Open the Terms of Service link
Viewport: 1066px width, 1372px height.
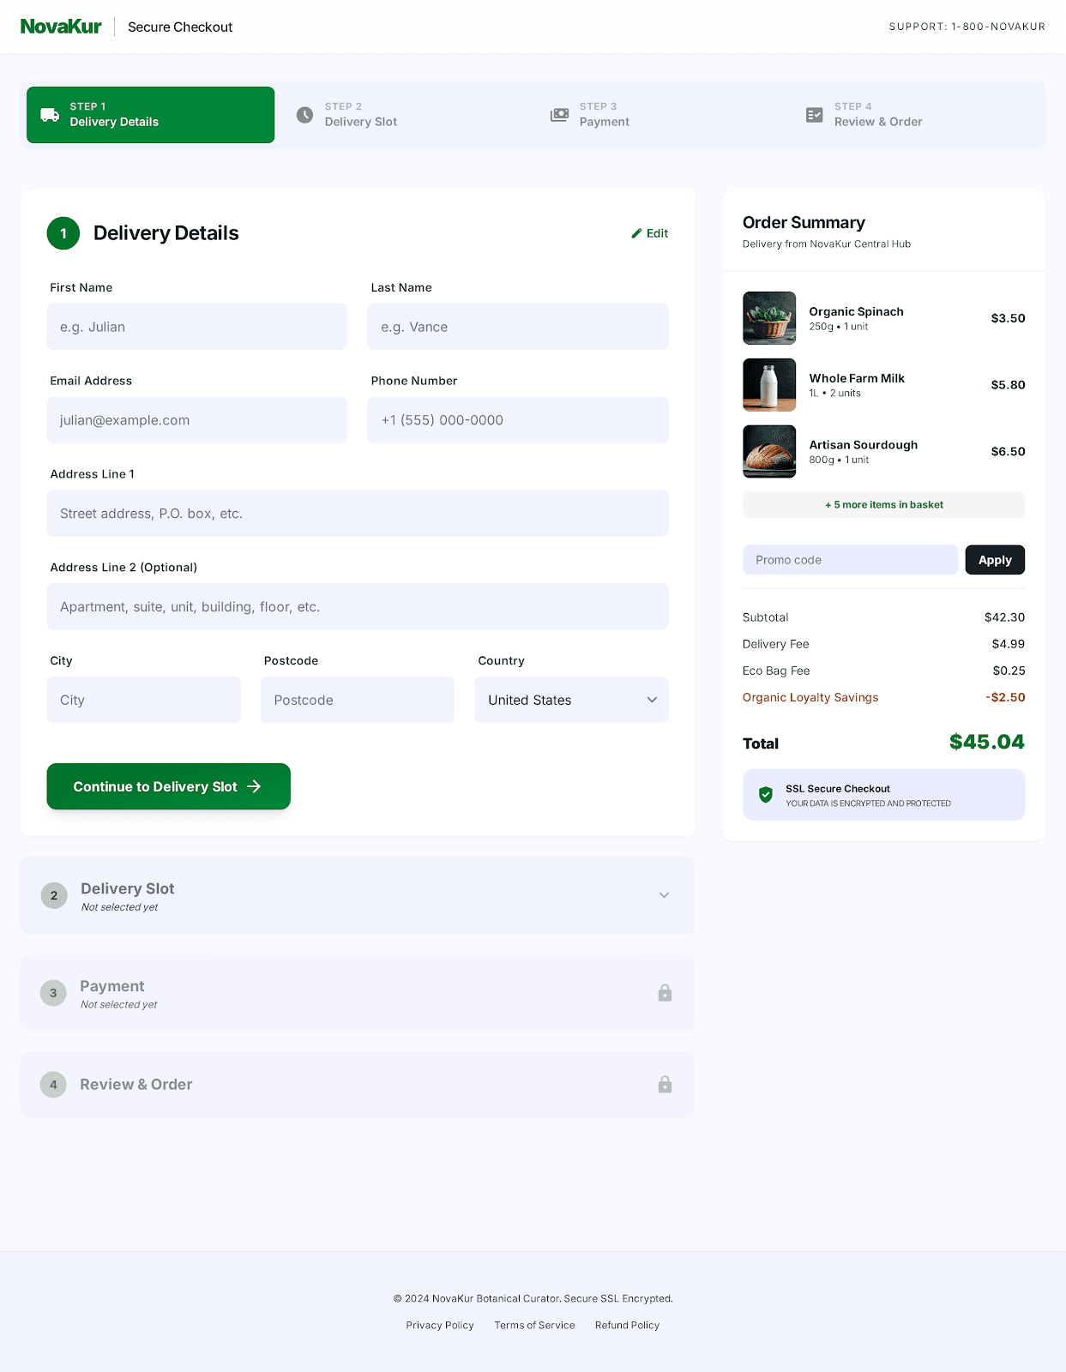(x=534, y=1325)
